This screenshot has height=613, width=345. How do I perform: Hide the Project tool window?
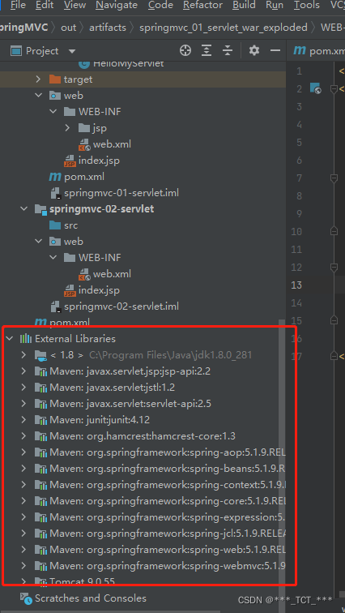point(275,50)
